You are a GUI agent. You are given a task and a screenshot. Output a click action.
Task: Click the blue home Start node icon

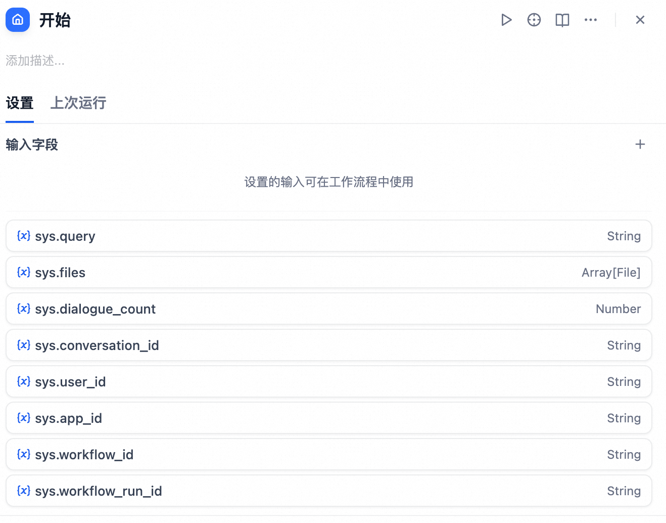click(18, 20)
